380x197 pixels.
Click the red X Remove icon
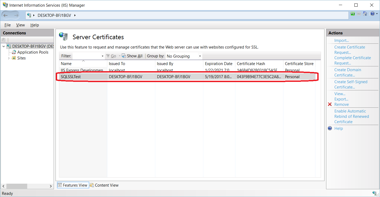tap(330, 104)
